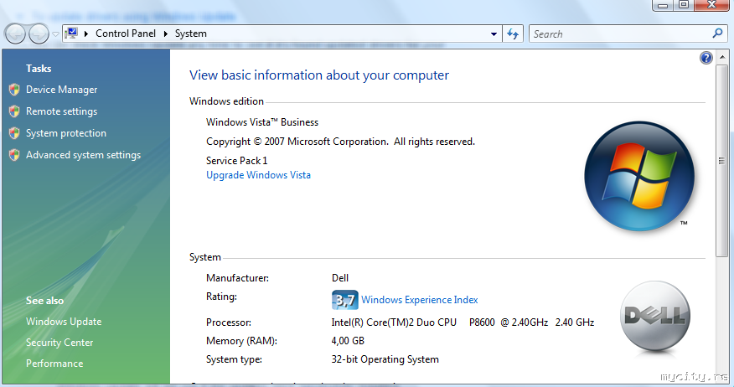Open Device Manager from the Tasks pane
This screenshot has width=734, height=387.
click(61, 90)
